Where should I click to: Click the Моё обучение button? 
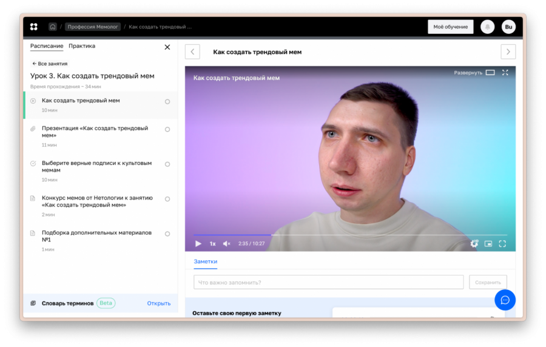point(450,27)
